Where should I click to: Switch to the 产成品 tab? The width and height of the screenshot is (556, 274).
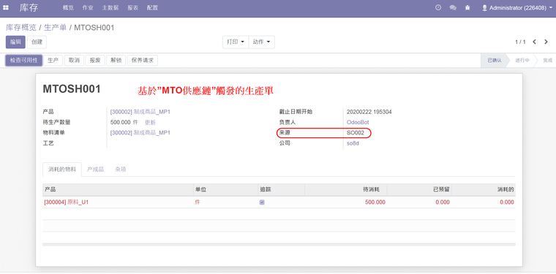95,170
